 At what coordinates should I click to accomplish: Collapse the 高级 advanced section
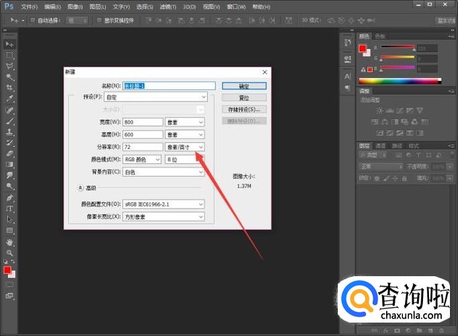pyautogui.click(x=80, y=189)
